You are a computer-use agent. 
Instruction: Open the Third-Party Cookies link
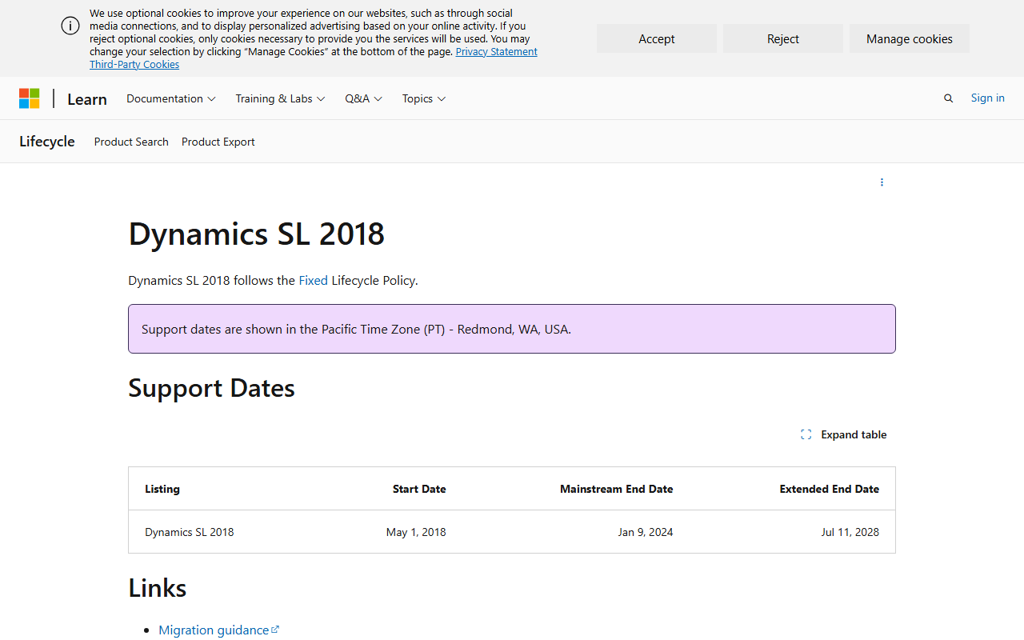point(134,64)
